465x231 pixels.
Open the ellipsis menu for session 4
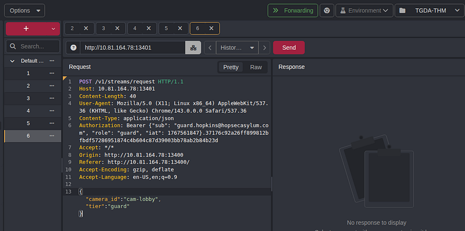(x=52, y=111)
